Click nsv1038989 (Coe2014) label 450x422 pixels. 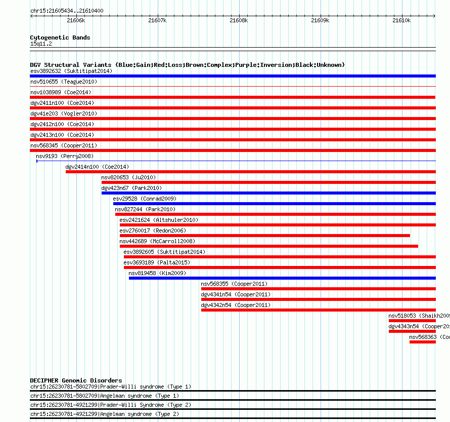[x=61, y=92]
